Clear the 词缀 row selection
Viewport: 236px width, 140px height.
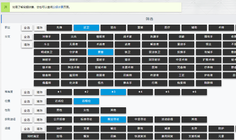point(40,129)
